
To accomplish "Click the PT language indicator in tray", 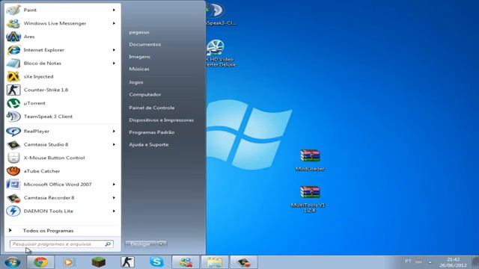I will [408, 262].
